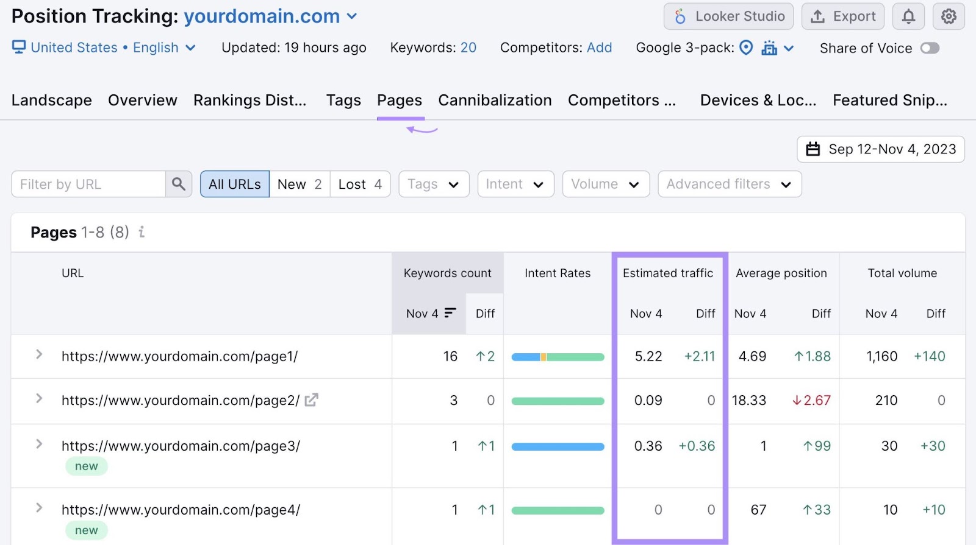Viewport: 976px width, 545px height.
Task: Open the Intent filter dropdown
Action: pyautogui.click(x=515, y=184)
